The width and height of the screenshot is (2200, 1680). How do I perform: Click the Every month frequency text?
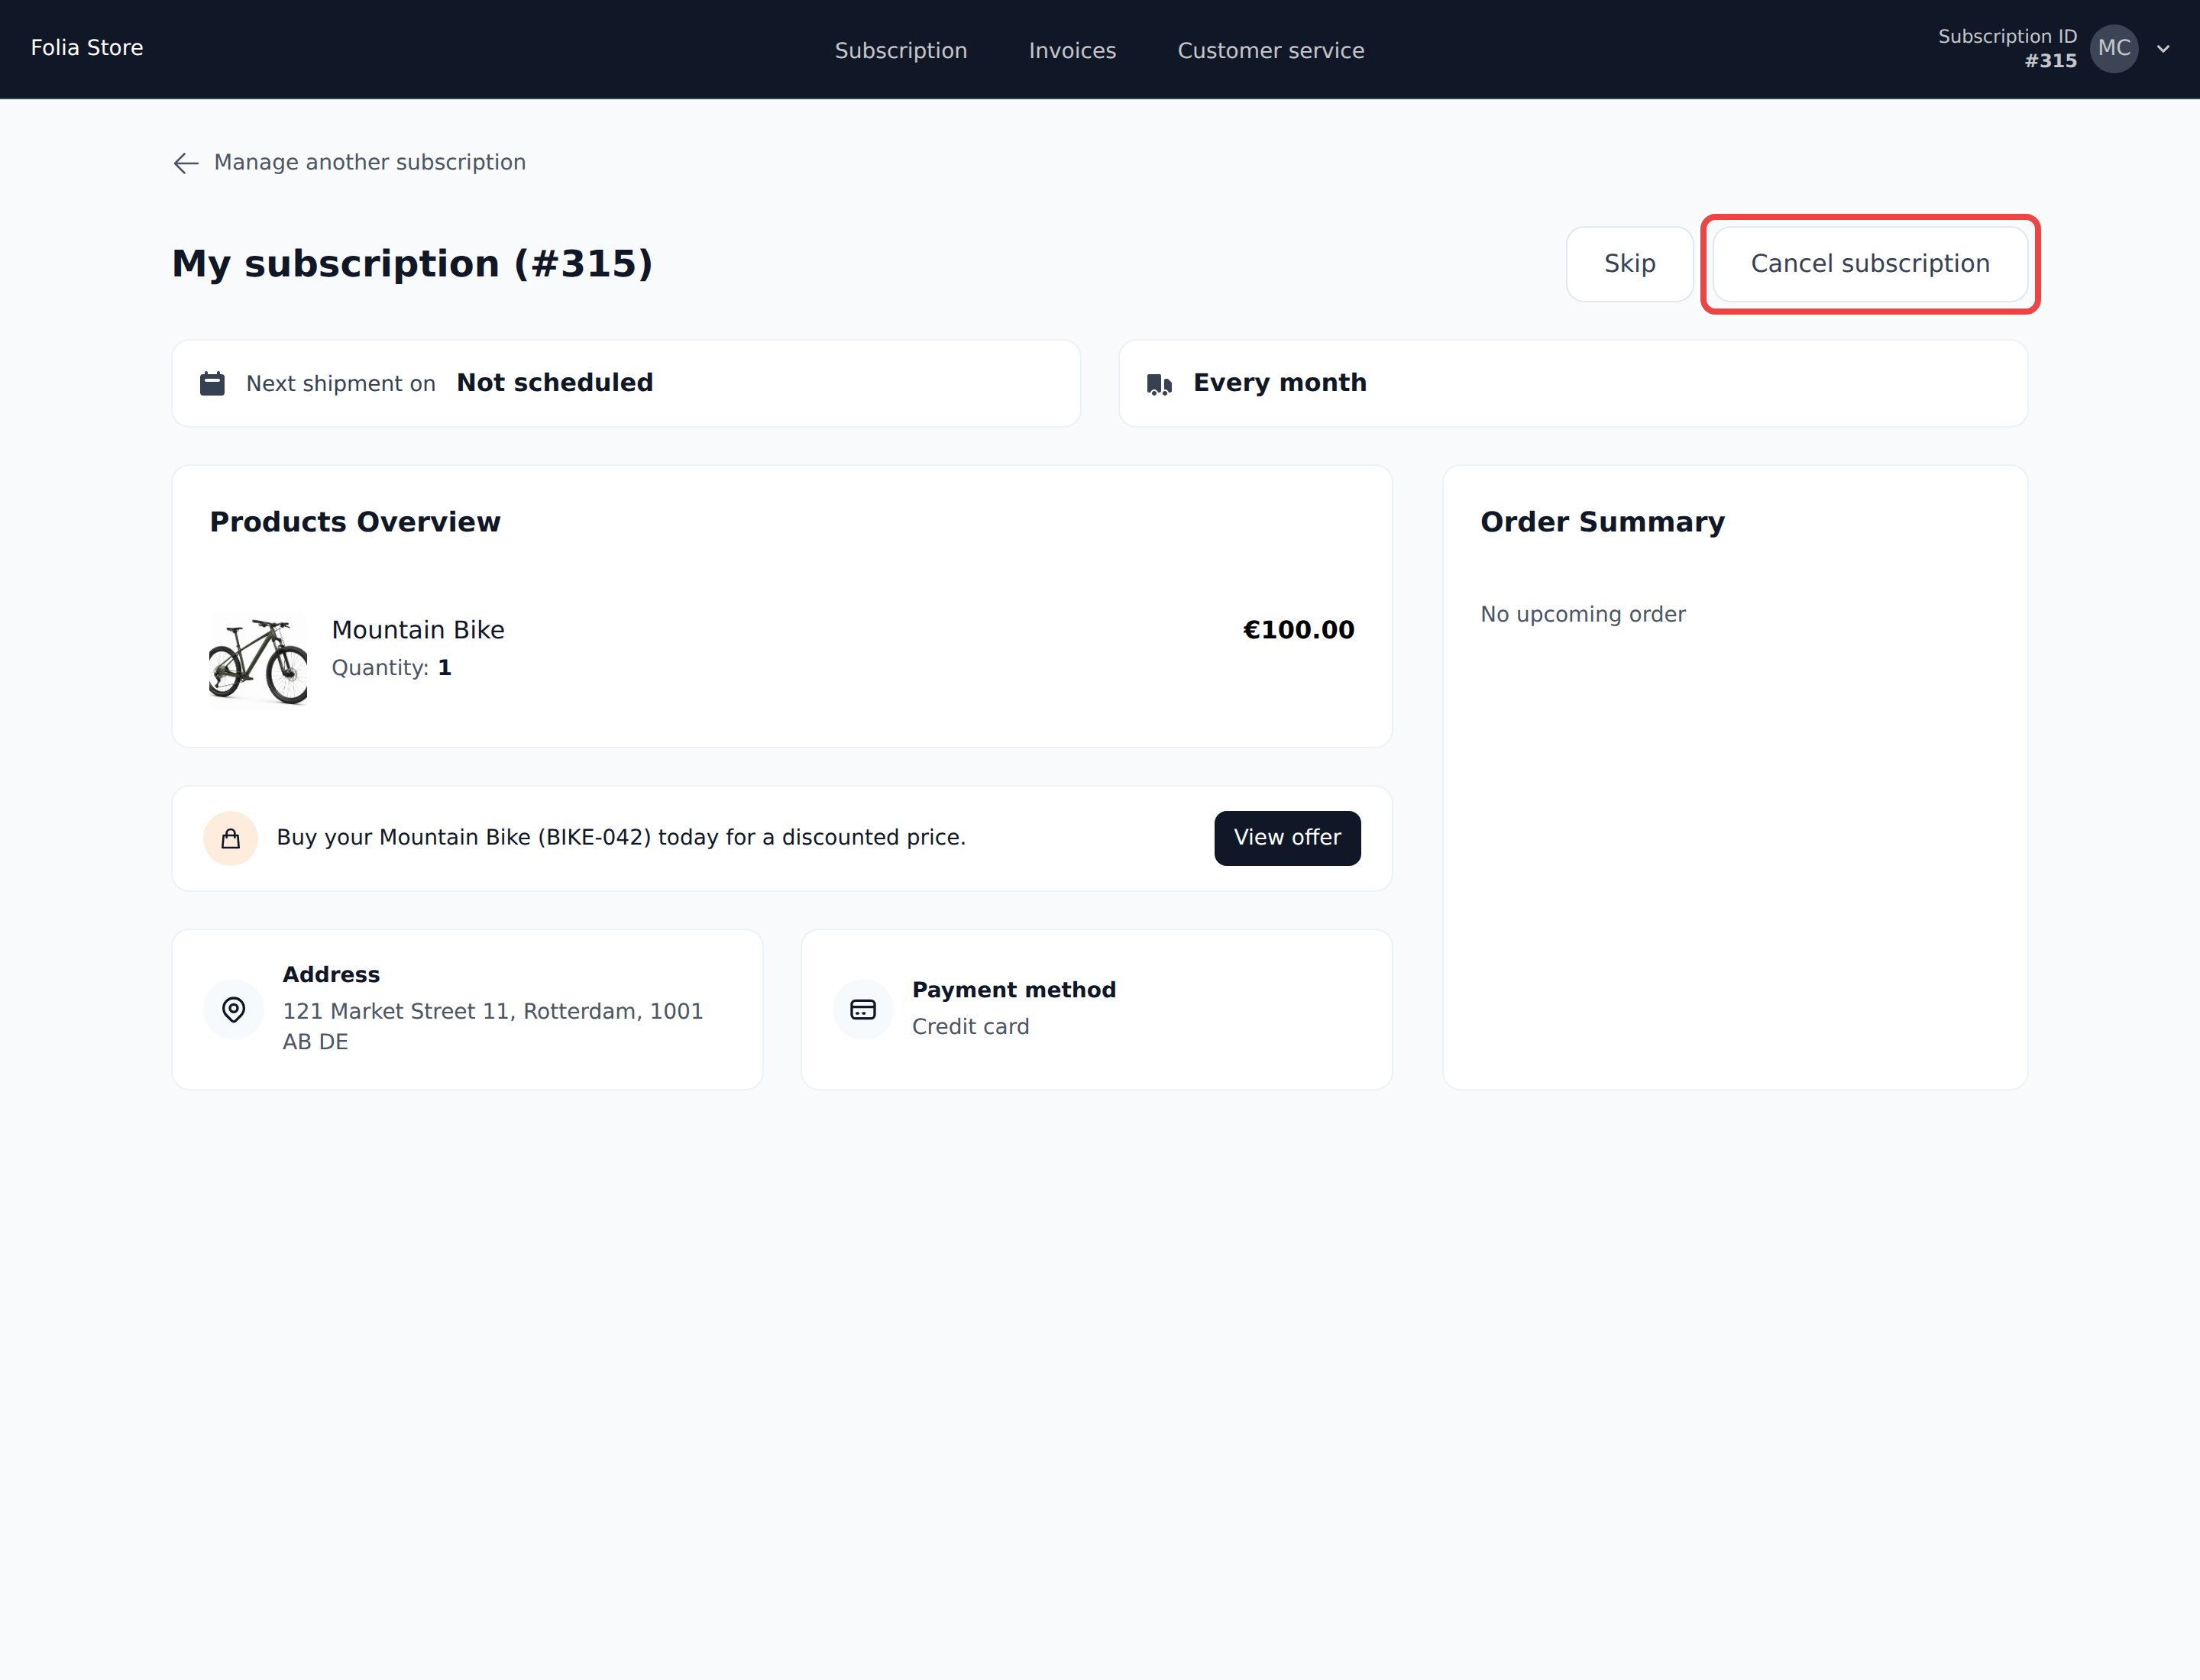tap(1280, 383)
